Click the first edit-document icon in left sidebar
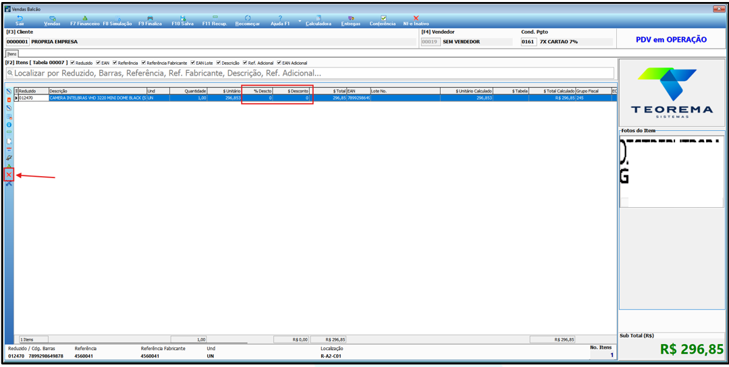 point(9,92)
